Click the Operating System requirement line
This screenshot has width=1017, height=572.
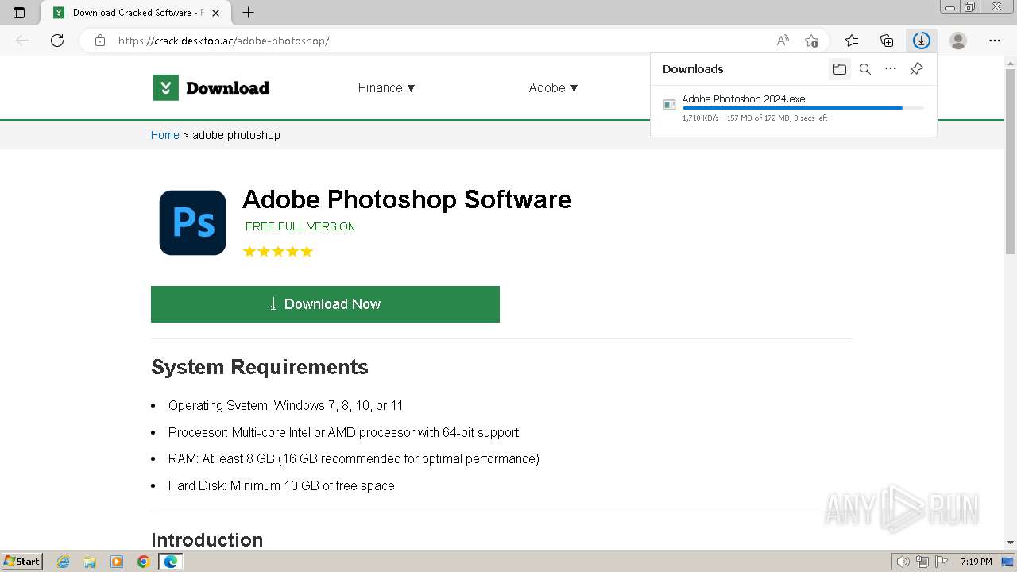coord(286,405)
